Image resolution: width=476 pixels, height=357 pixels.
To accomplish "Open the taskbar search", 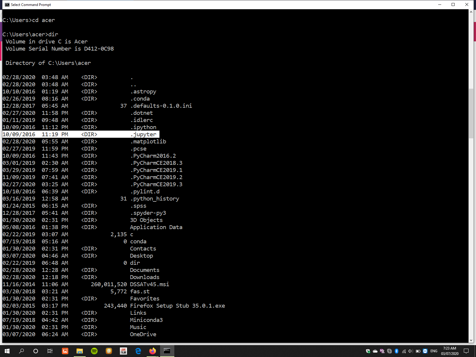I will tap(21, 351).
